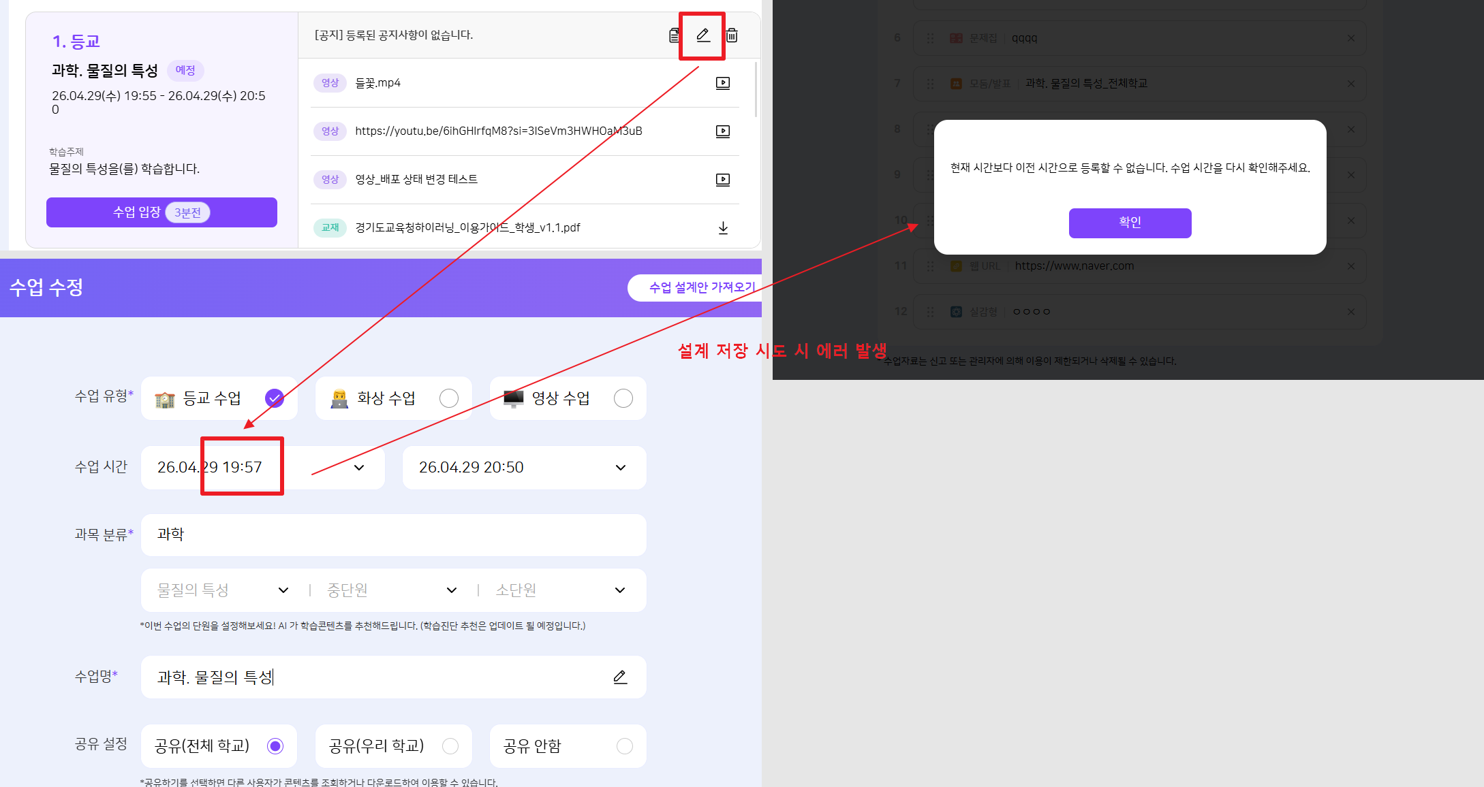Expand the 소단원 unit dropdown
The height and width of the screenshot is (787, 1484).
click(619, 590)
